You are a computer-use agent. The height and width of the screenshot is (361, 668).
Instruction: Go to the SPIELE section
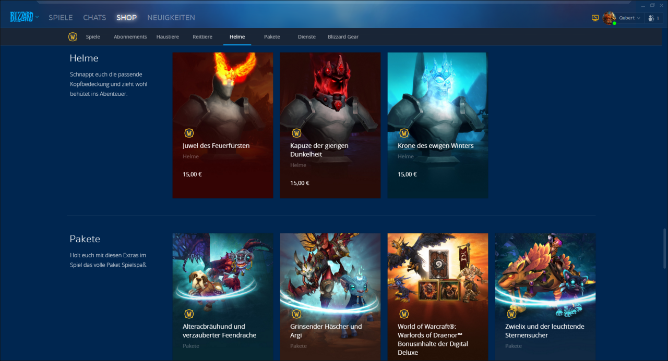click(x=61, y=18)
